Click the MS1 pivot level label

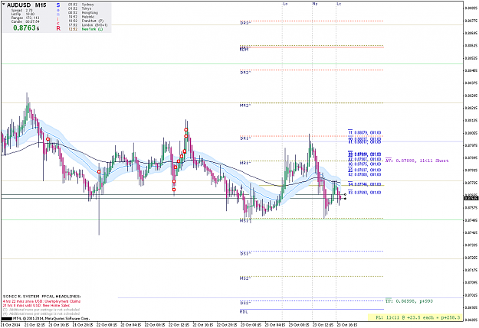point(245,220)
